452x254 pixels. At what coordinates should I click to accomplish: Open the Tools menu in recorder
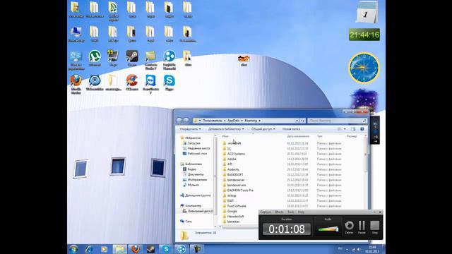291,212
